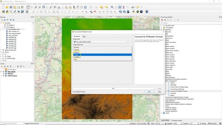This screenshot has height=125, width=222.
Task: Select the LDD output data type
Action: pyautogui.click(x=103, y=59)
